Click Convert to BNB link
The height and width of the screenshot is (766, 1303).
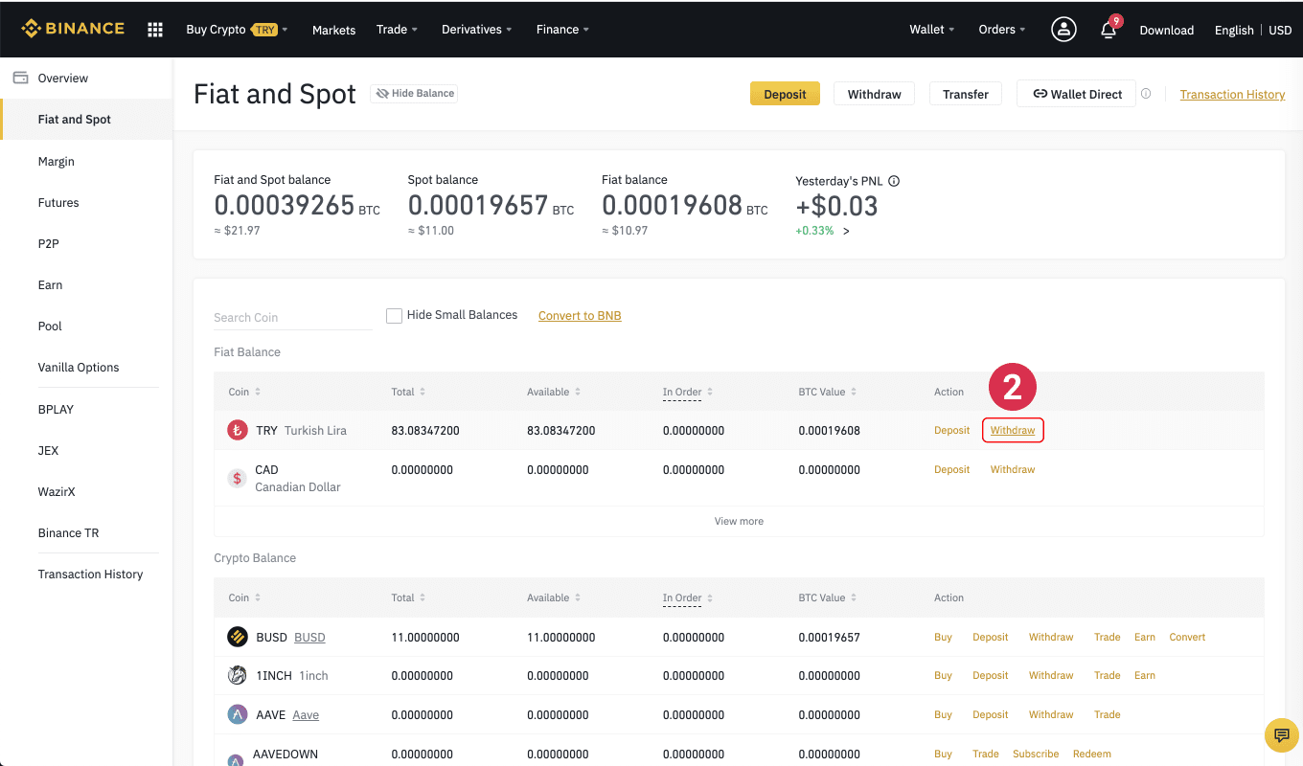point(580,315)
